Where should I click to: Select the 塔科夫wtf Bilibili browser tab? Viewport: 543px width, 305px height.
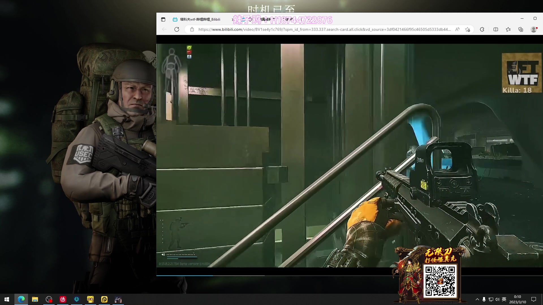tap(200, 19)
